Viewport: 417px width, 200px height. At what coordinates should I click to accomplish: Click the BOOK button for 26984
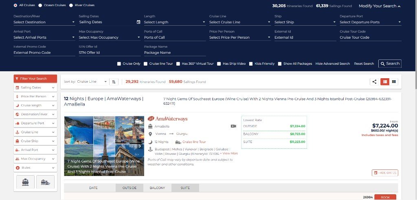(x=385, y=197)
